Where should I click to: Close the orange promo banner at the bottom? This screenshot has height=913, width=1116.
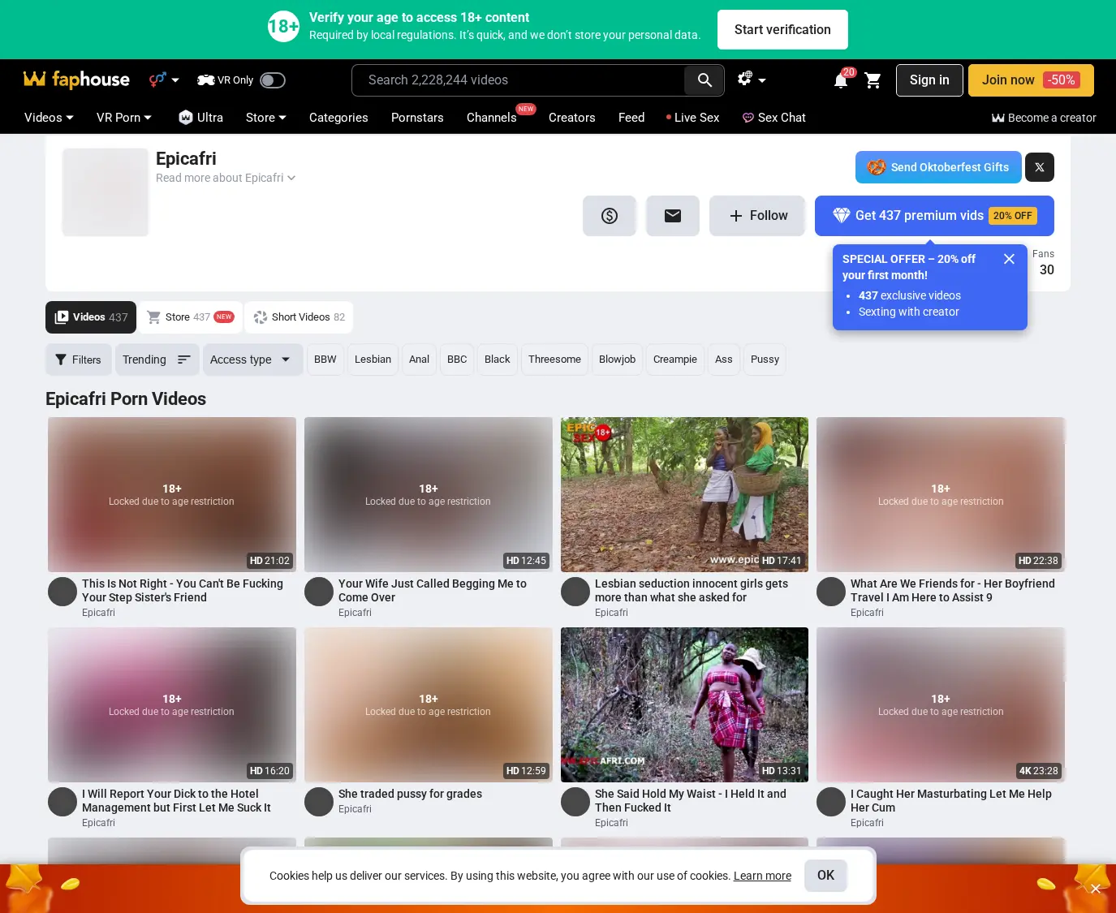coord(1095,889)
